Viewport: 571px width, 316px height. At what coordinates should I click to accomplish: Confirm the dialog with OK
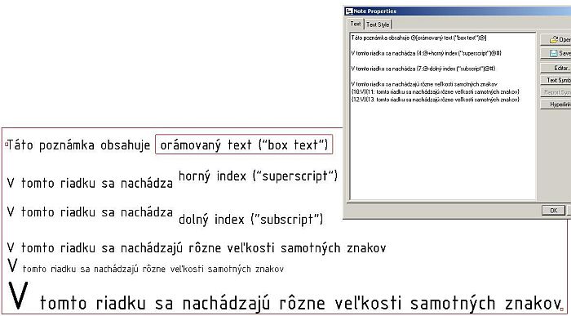pyautogui.click(x=553, y=211)
